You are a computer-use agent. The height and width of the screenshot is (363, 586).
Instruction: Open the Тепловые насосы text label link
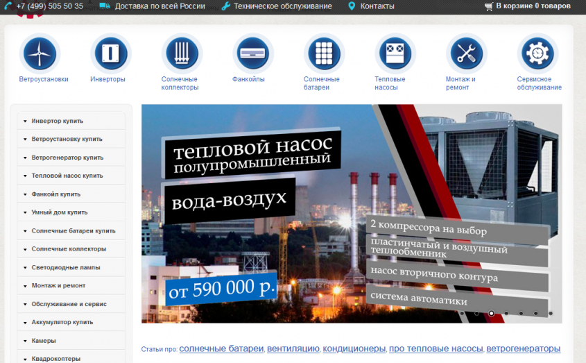point(390,83)
